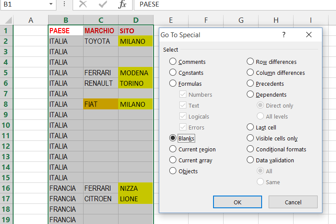The width and height of the screenshot is (336, 224).
Task: Open the Name Box dropdown arrow
Action: pos(51,4)
